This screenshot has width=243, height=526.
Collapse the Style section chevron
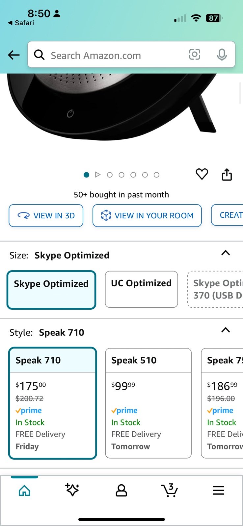pos(226,330)
